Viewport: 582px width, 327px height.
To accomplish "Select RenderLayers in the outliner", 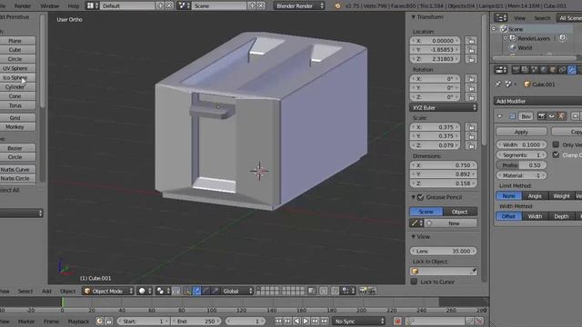I will (x=534, y=38).
